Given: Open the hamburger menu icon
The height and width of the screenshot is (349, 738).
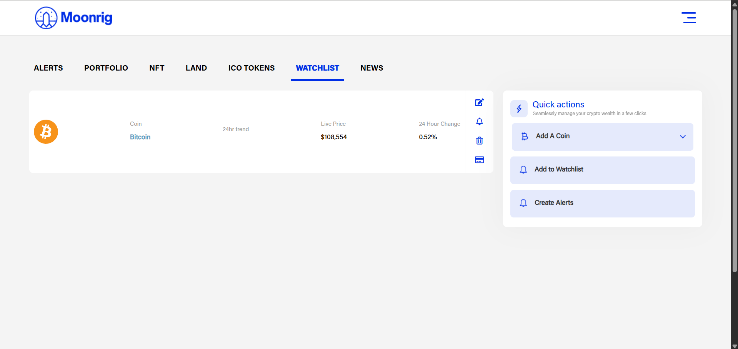Looking at the screenshot, I should pyautogui.click(x=689, y=18).
